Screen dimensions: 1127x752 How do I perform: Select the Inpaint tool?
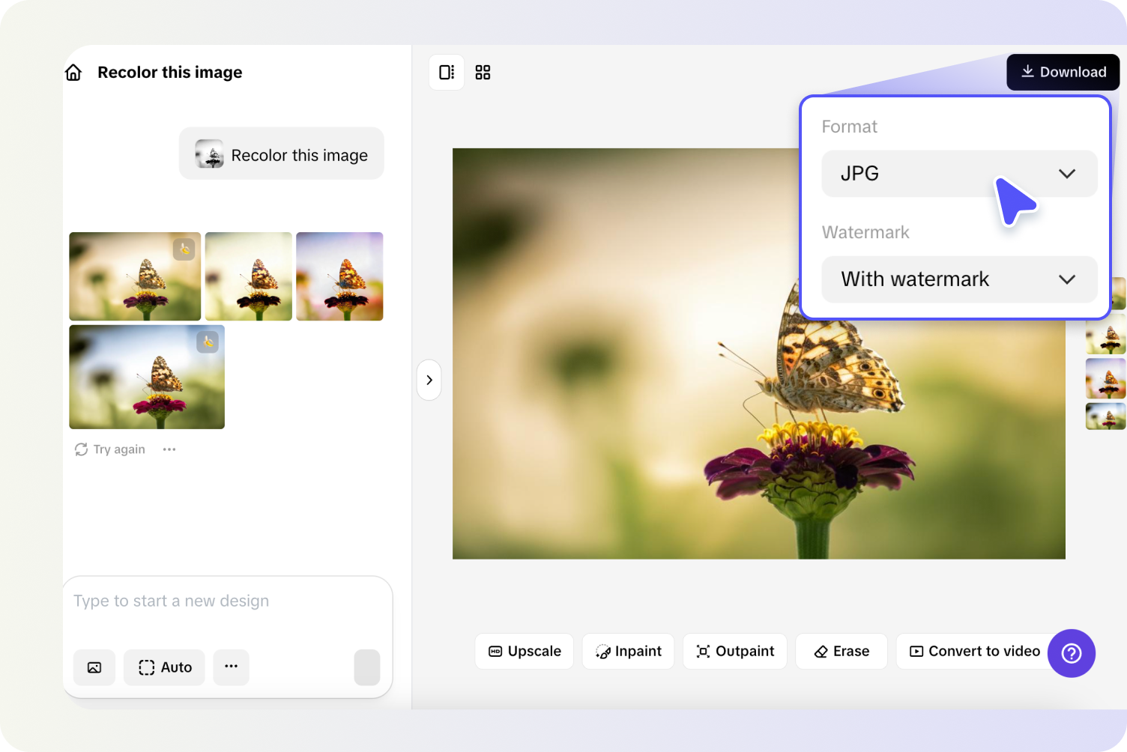(x=628, y=651)
